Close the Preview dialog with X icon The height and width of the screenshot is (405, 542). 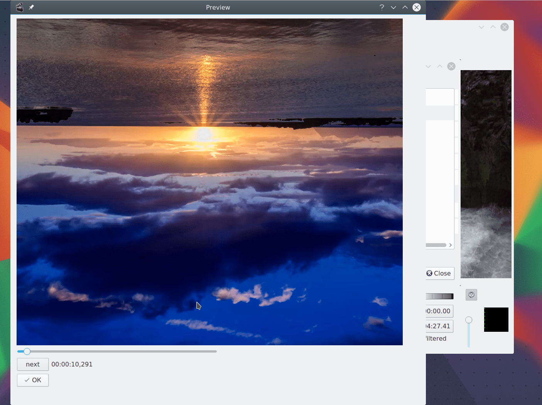click(417, 7)
